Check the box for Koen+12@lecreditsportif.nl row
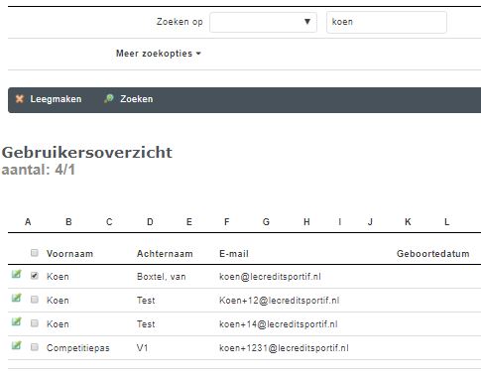Viewport: 481px width, 376px height. pos(35,300)
